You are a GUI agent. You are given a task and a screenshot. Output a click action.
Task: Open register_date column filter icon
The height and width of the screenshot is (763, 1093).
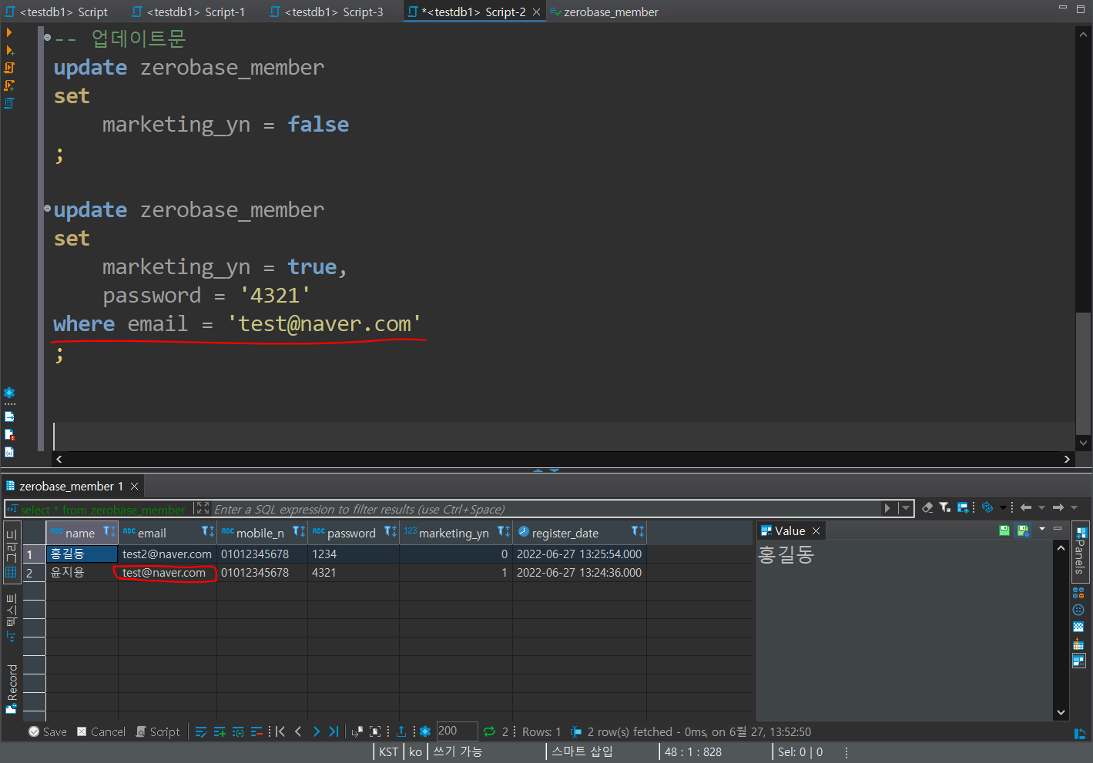click(x=637, y=531)
